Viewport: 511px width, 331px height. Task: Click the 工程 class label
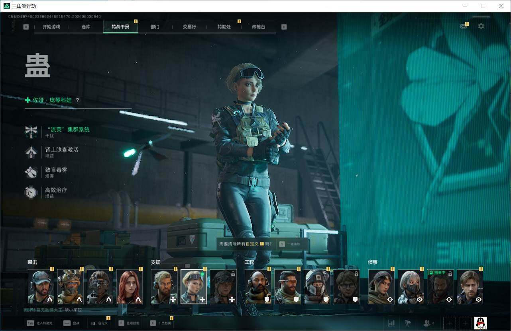pyautogui.click(x=250, y=262)
